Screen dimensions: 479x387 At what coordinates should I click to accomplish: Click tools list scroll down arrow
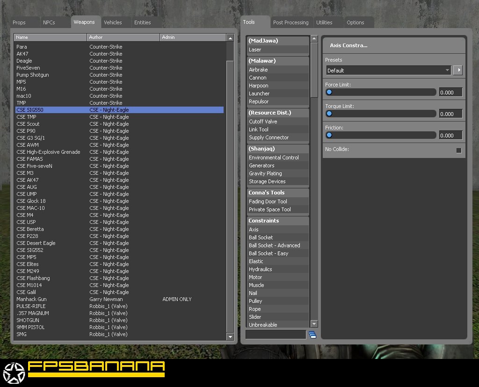coord(314,323)
